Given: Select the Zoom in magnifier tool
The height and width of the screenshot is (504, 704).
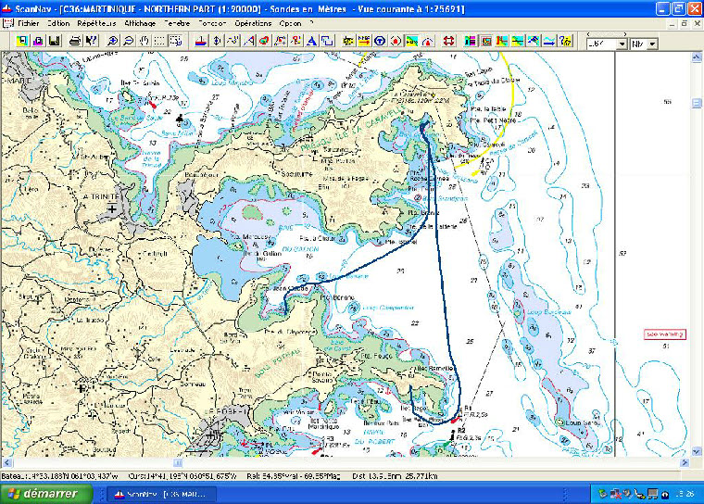Looking at the screenshot, I should 113,42.
